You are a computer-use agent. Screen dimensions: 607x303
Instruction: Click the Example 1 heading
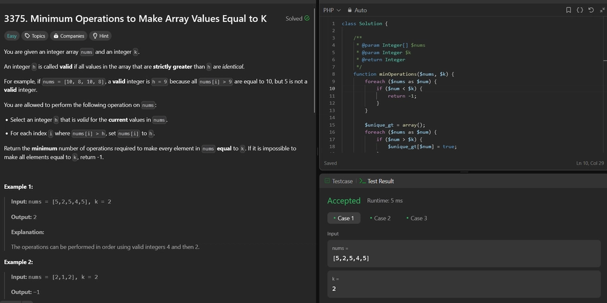point(18,187)
